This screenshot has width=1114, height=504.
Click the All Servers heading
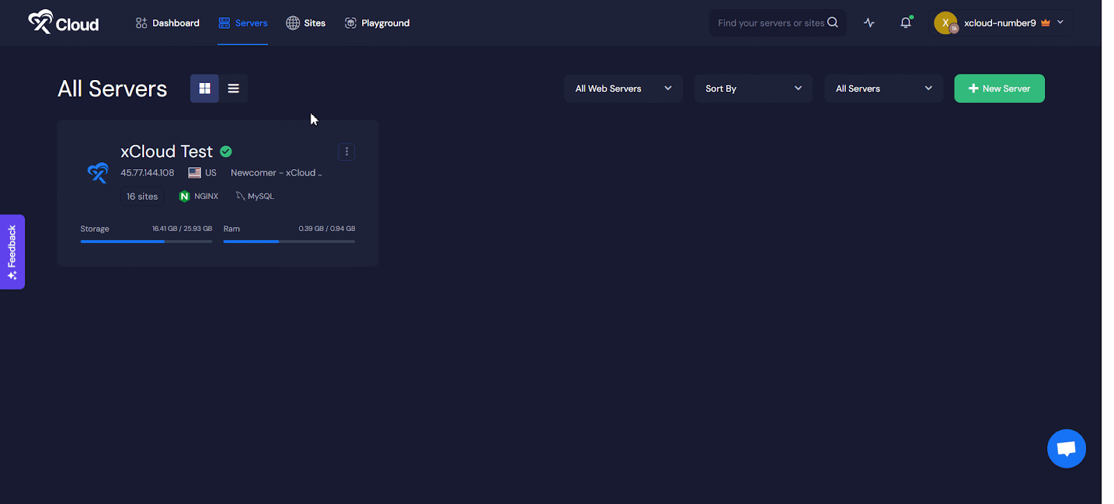112,88
